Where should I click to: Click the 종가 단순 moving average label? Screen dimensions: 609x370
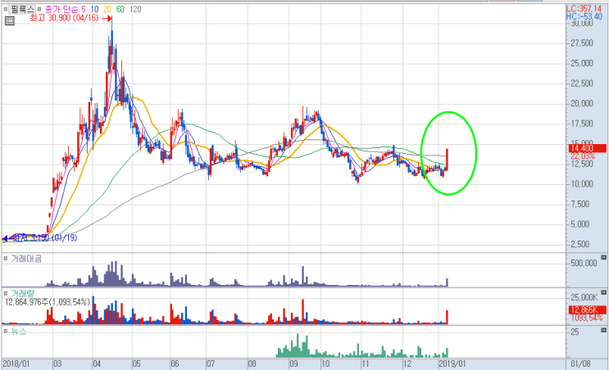coord(63,9)
